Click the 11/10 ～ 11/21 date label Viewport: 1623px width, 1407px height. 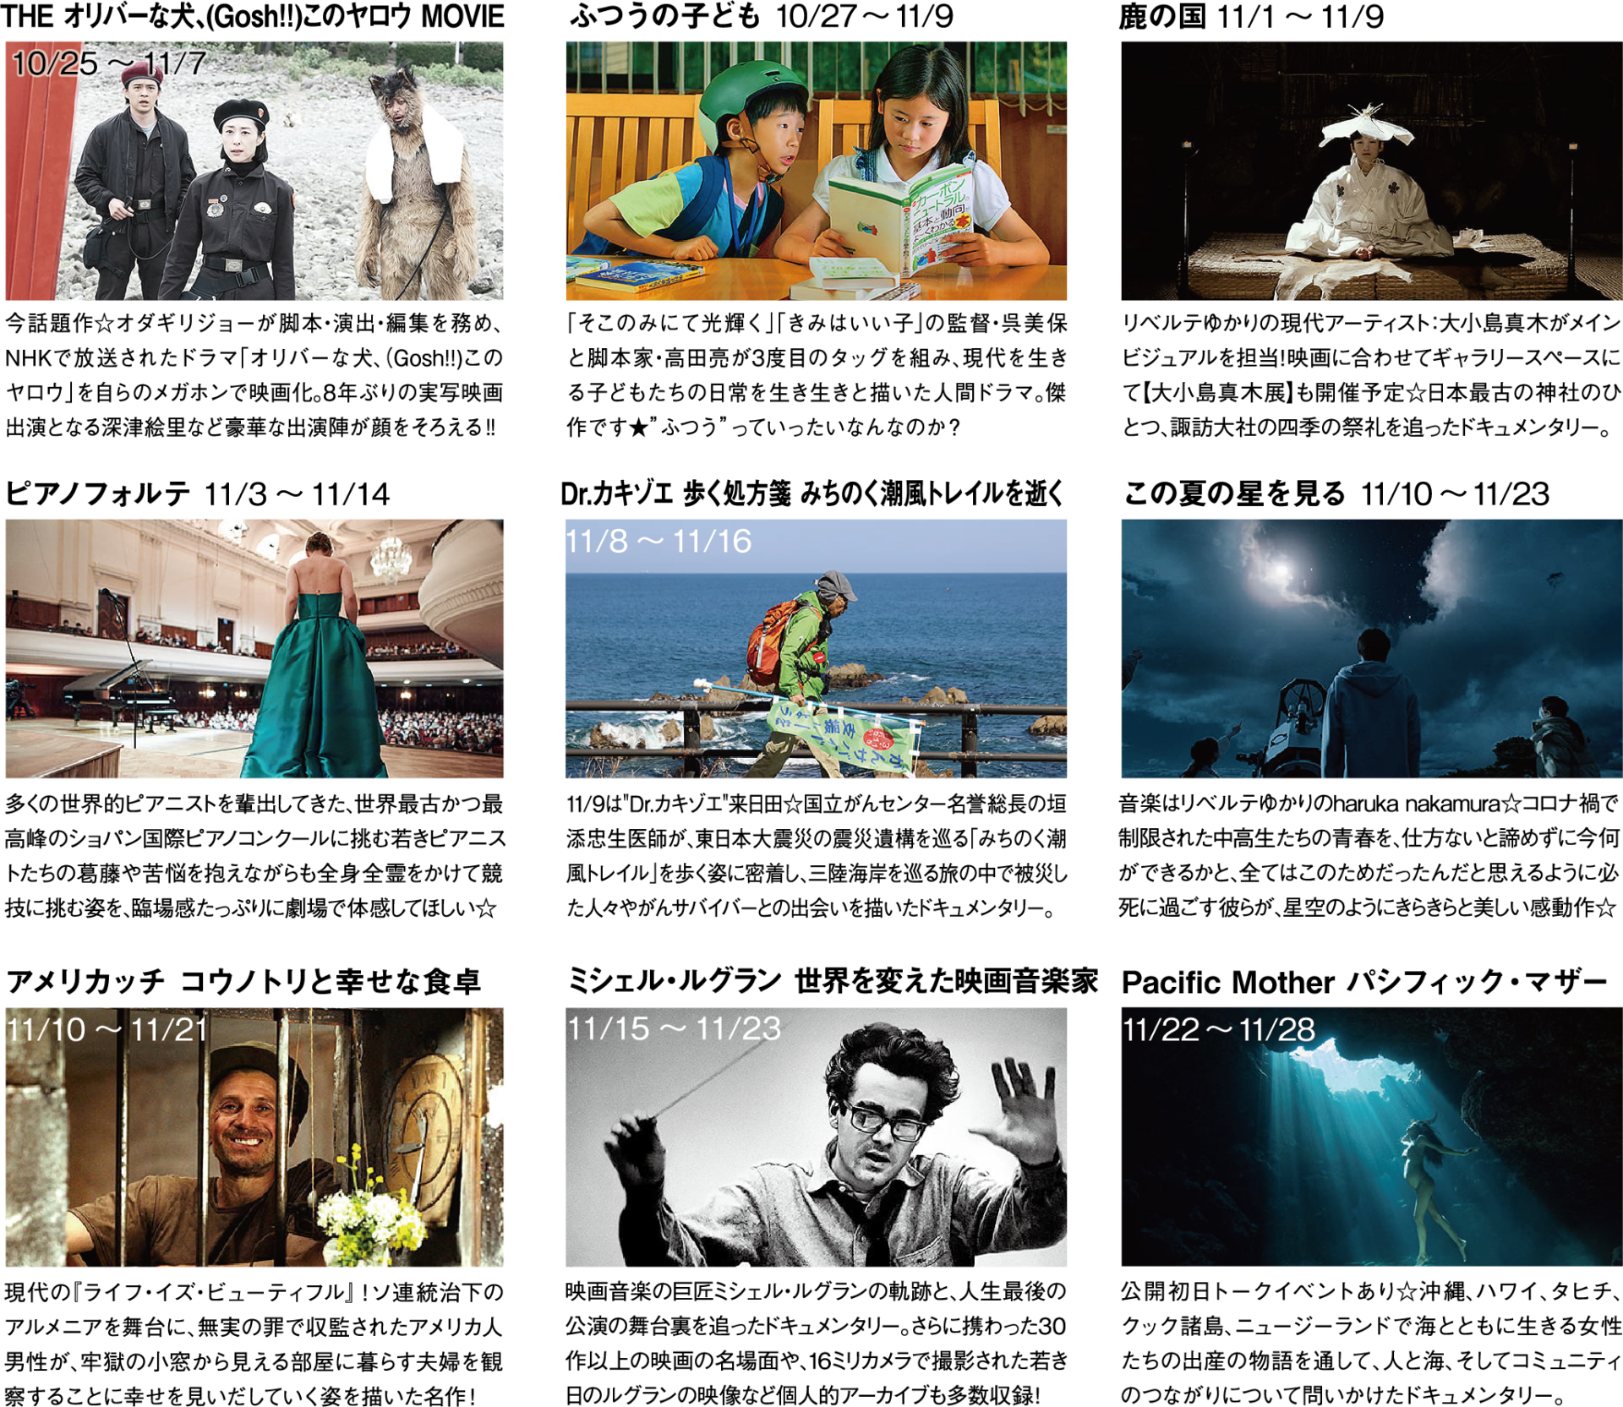click(x=107, y=1029)
